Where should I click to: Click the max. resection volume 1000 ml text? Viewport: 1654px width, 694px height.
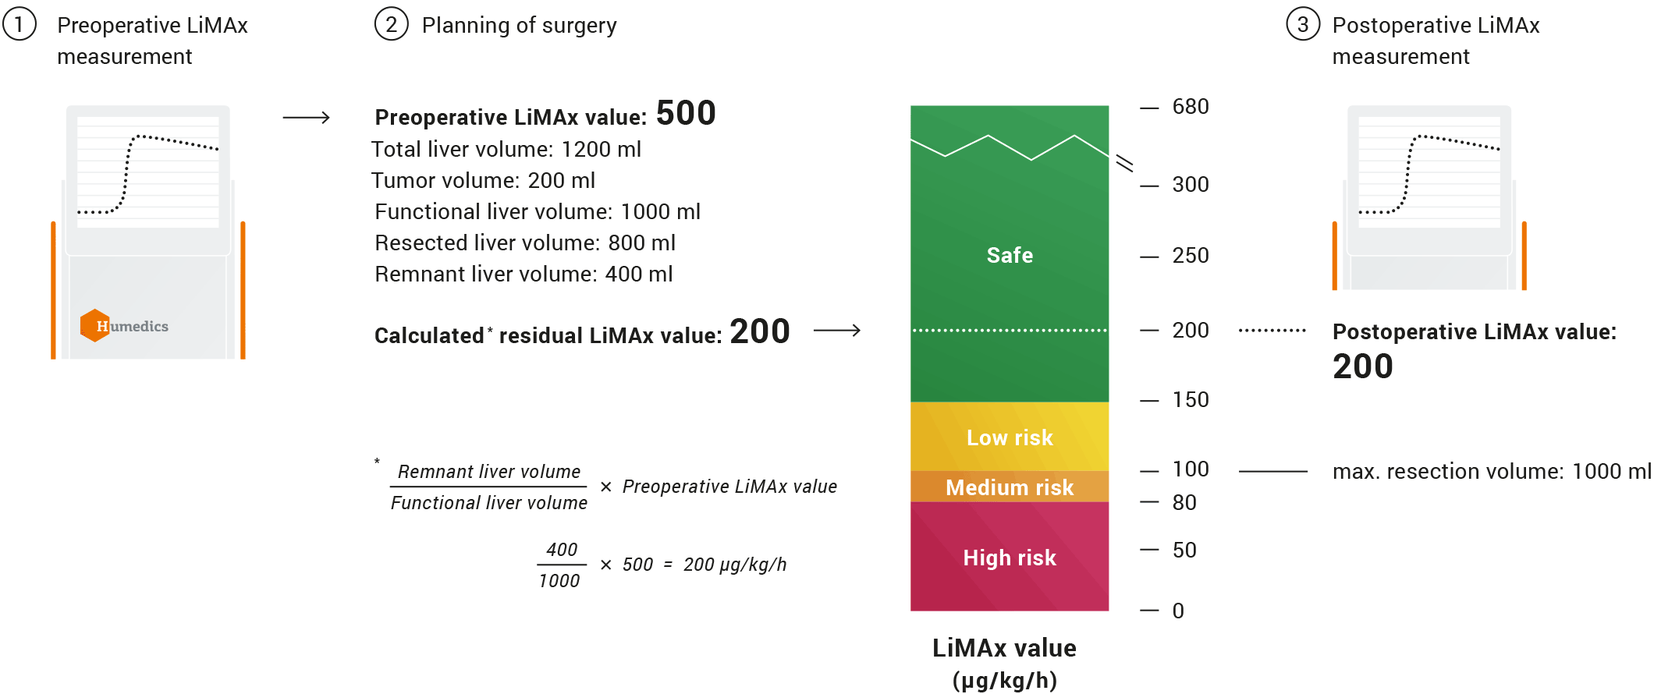pos(1491,472)
